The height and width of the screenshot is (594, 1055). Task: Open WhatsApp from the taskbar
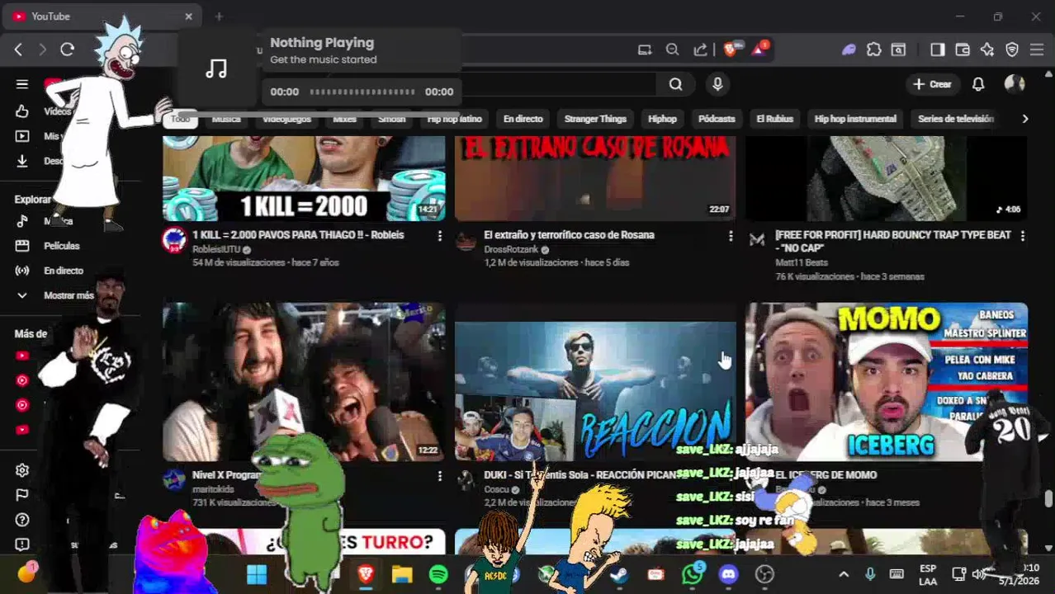click(x=693, y=574)
